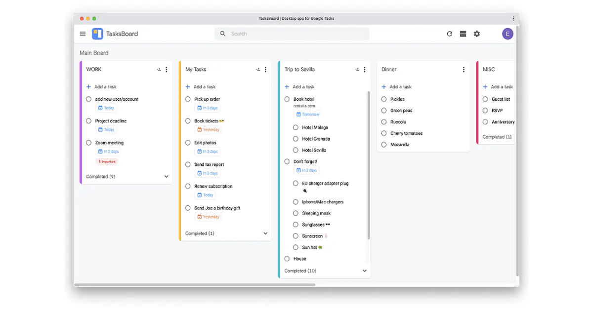Screen dimensions: 593x311
Task: Expand Completed (10) in Trip to Sevilla
Action: [365, 271]
